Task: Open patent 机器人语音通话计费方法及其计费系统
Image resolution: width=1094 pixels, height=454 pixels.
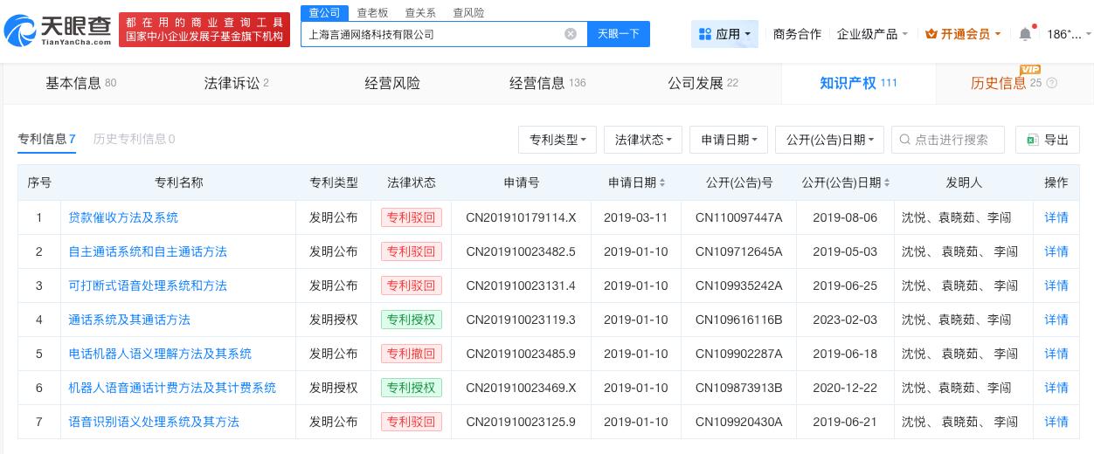Action: tap(172, 388)
